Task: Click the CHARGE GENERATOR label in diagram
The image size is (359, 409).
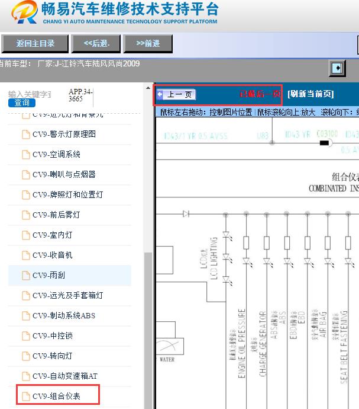Action: (263, 344)
